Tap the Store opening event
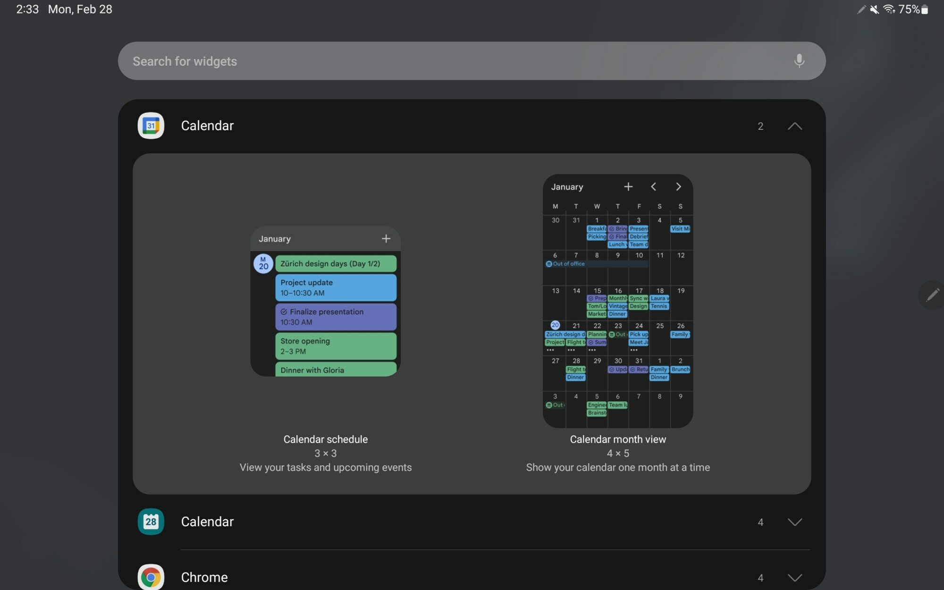 click(x=336, y=346)
